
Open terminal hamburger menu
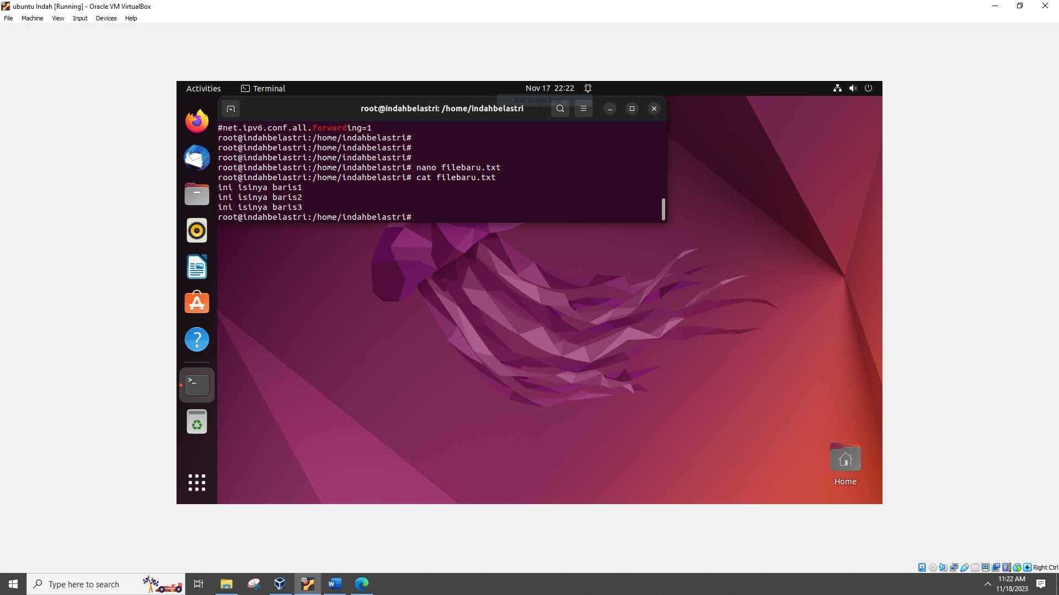pos(583,109)
